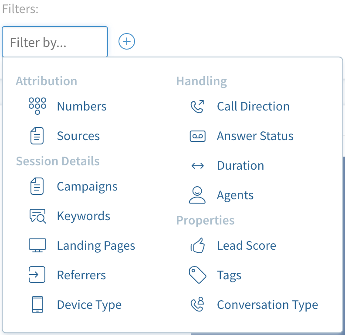Select the Device Type filter entry
345x335 pixels.
point(89,305)
